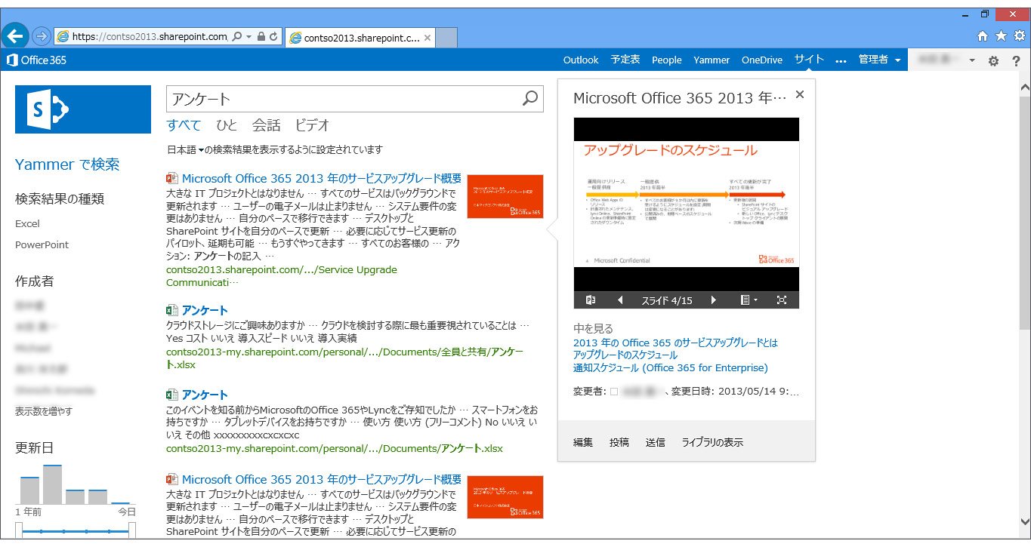The width and height of the screenshot is (1031, 547).
Task: Click 投稿 in the preview footer
Action: click(x=619, y=443)
